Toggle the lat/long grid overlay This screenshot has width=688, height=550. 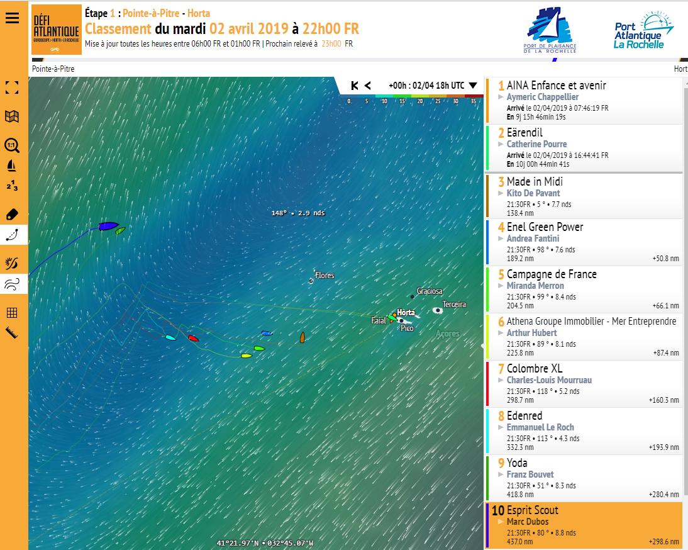pyautogui.click(x=12, y=313)
